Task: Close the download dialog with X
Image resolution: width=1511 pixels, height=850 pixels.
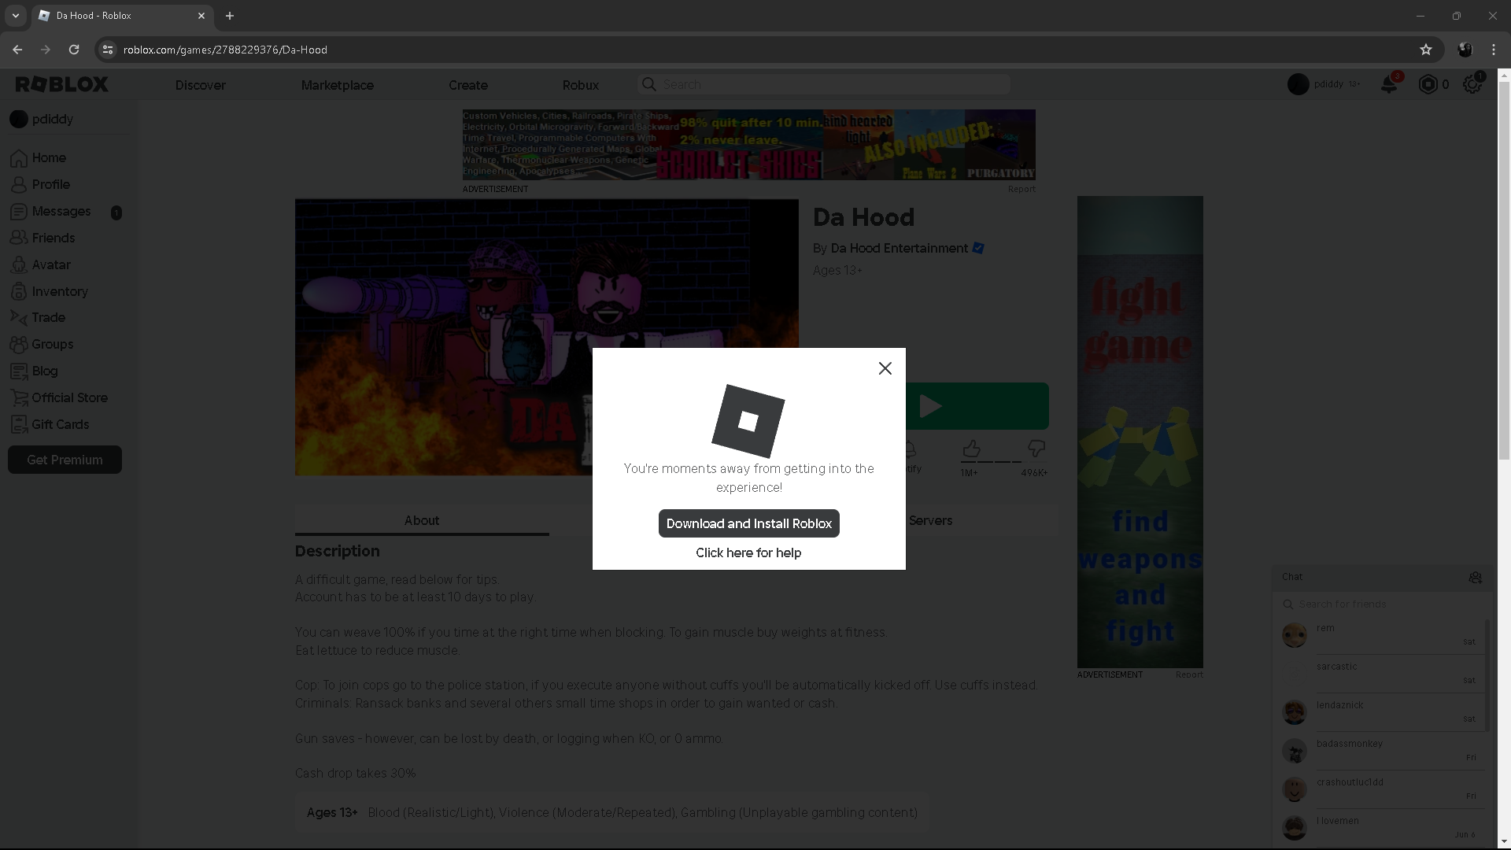Action: tap(885, 368)
